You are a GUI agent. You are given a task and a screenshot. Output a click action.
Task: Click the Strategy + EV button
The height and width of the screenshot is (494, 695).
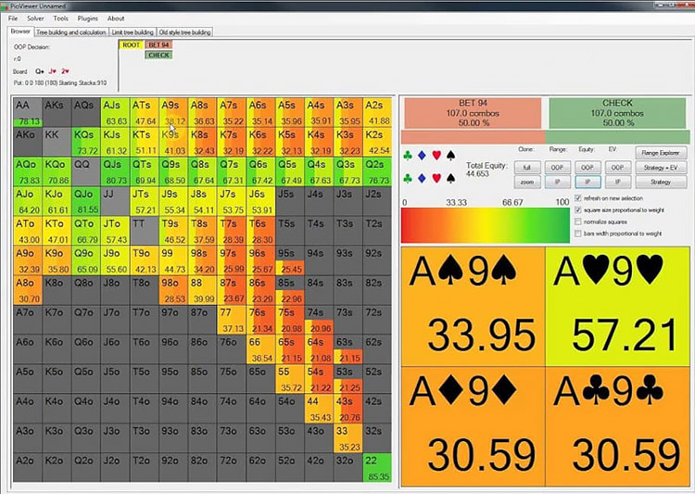(x=661, y=168)
